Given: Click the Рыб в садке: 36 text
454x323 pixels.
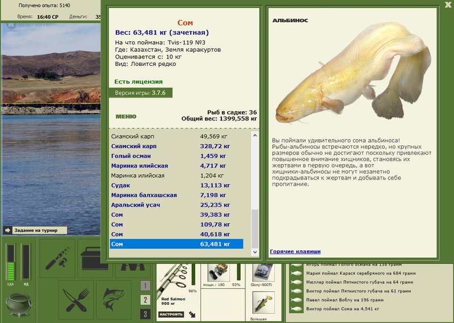Looking at the screenshot, I should pos(232,112).
